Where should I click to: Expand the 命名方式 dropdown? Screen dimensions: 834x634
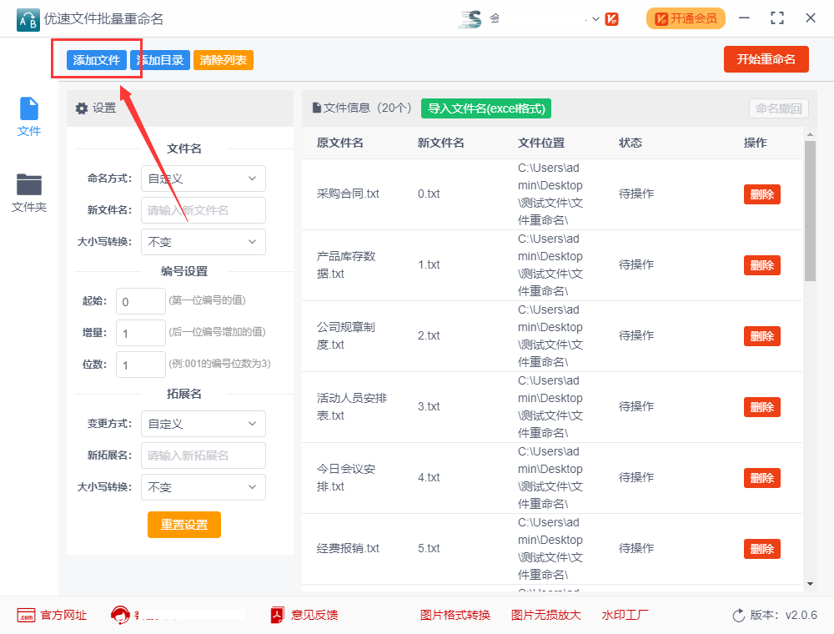click(x=203, y=179)
